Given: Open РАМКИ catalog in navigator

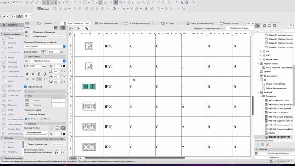Looking at the screenshot, I should pyautogui.click(x=270, y=133).
